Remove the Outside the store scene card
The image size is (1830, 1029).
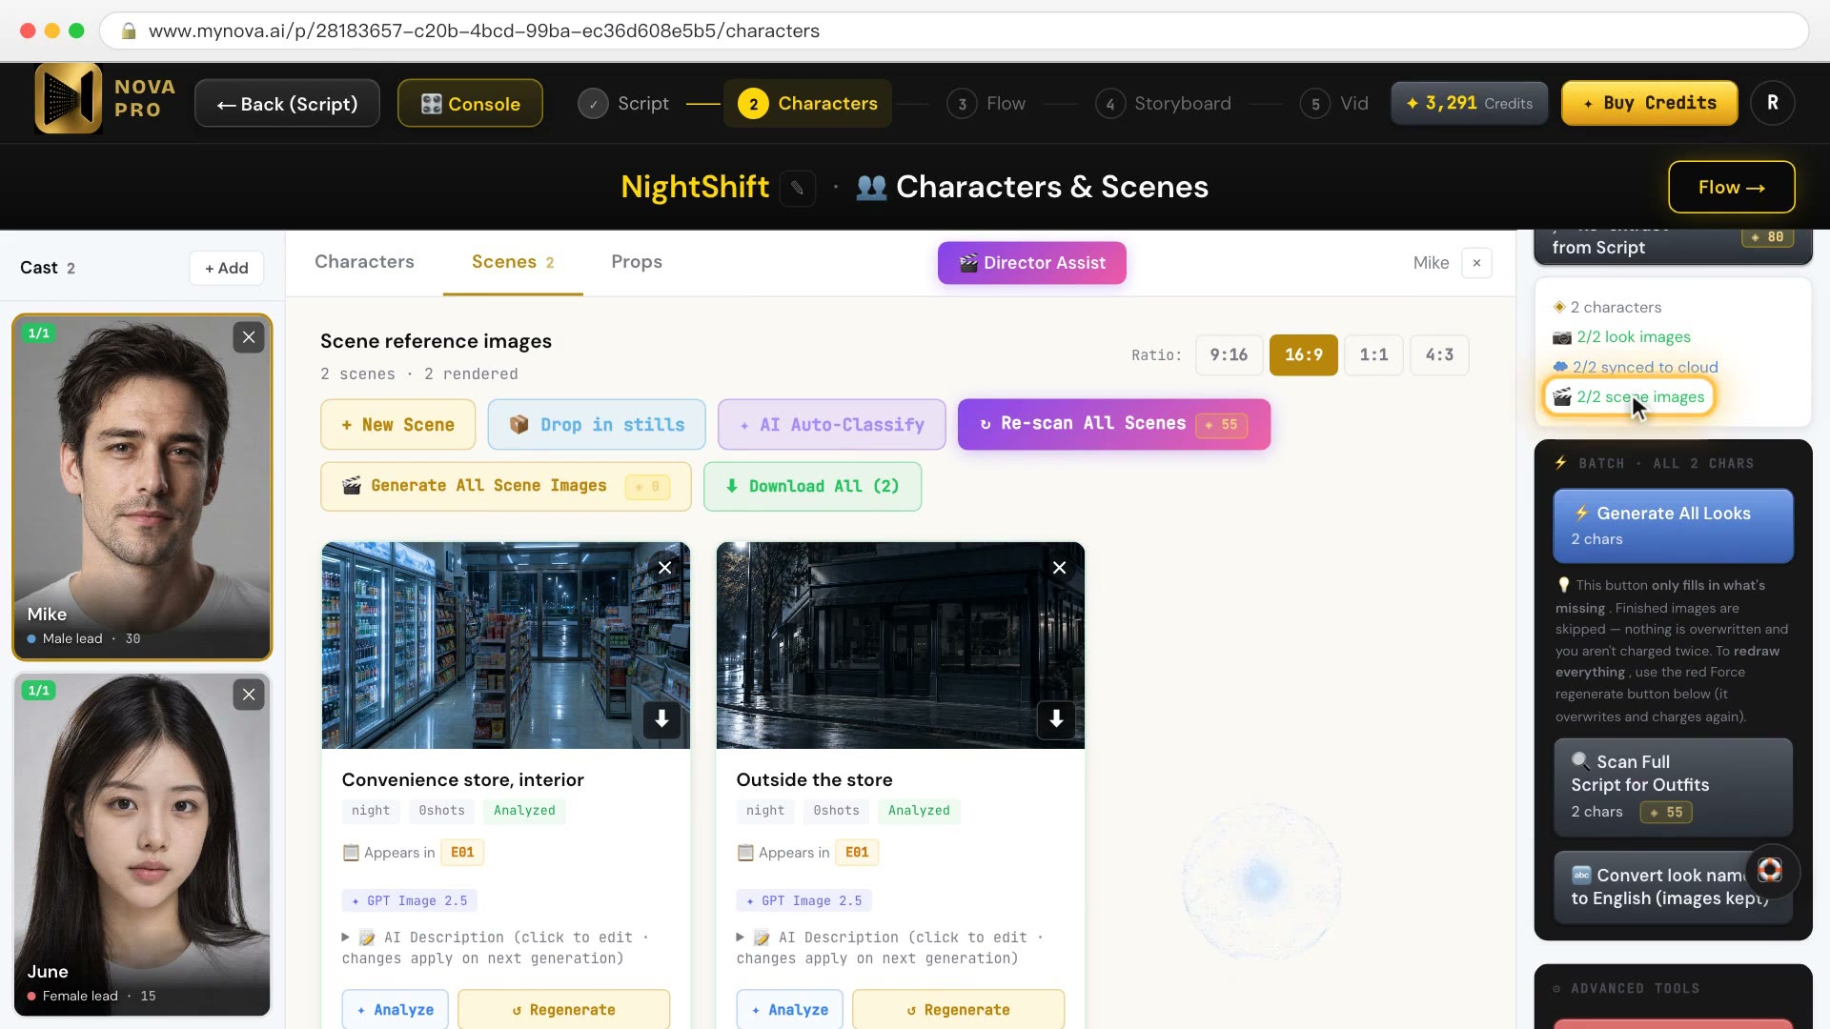click(1059, 568)
